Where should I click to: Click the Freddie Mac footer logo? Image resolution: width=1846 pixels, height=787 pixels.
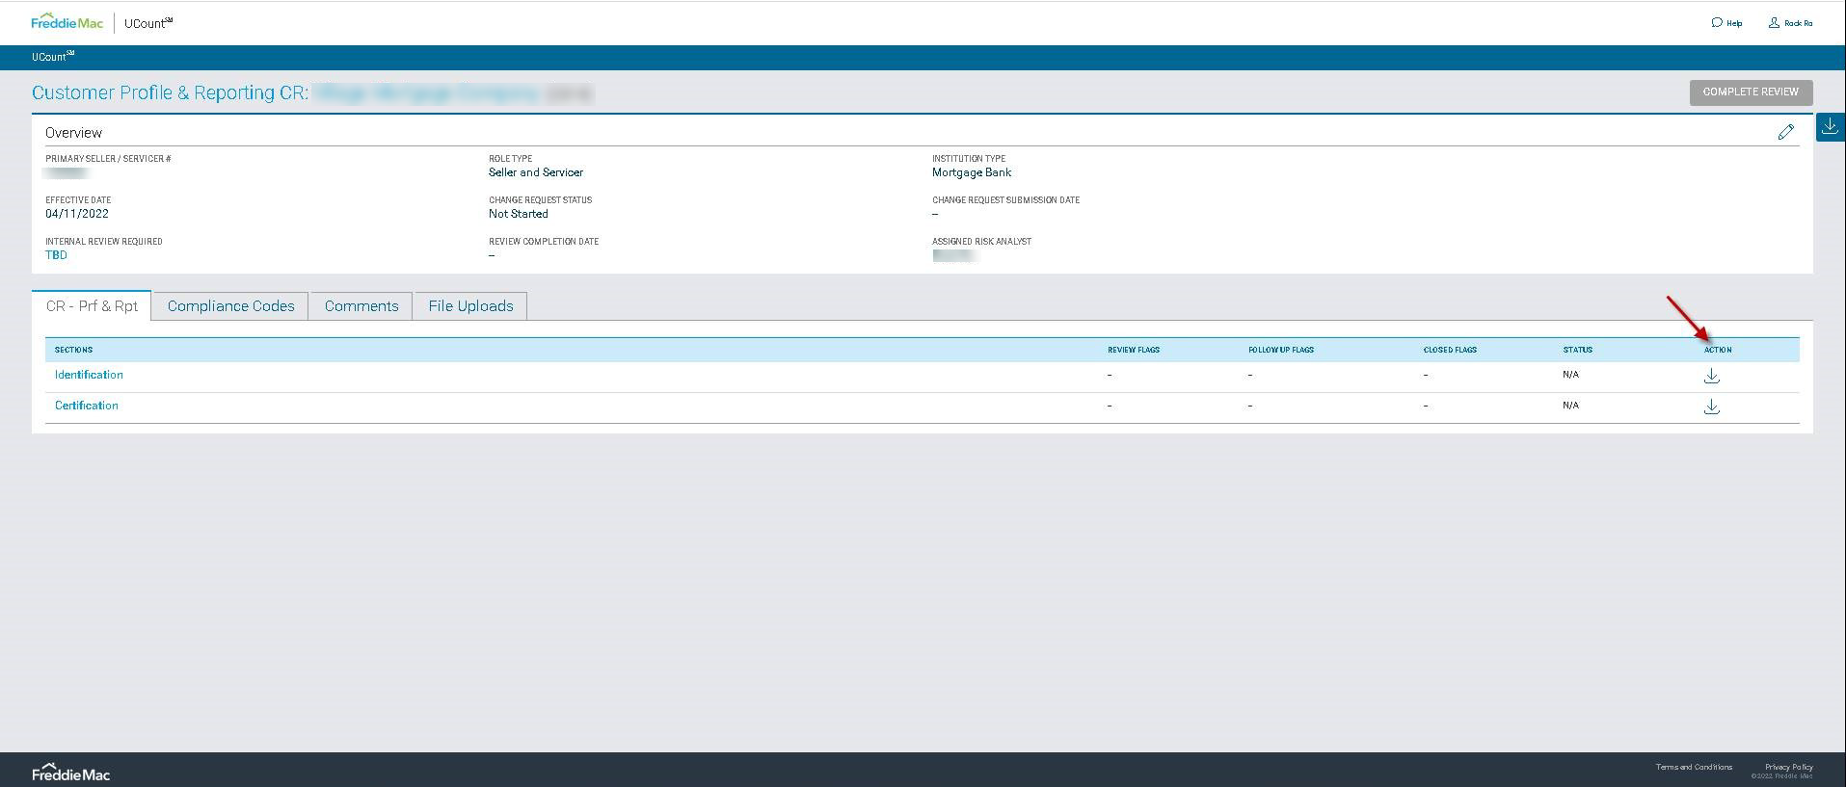70,773
